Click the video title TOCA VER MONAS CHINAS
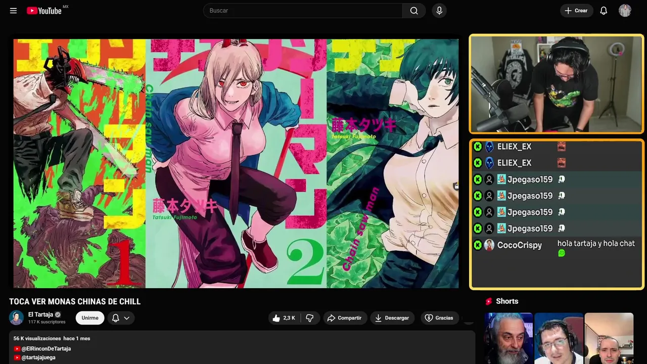This screenshot has width=647, height=364. pos(75,302)
